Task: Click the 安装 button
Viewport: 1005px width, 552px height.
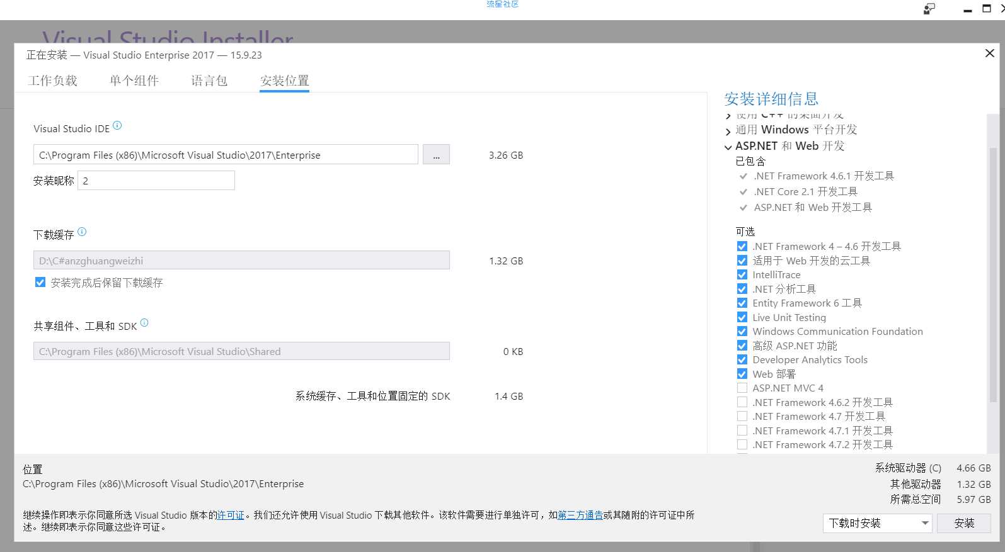Action: [964, 523]
